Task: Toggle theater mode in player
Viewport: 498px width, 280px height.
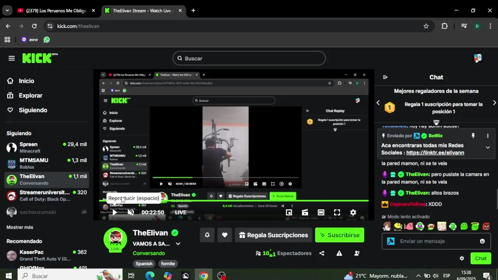Action: [321, 212]
